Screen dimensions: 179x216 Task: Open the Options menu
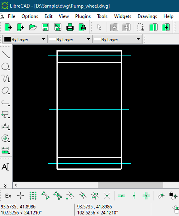(30, 16)
